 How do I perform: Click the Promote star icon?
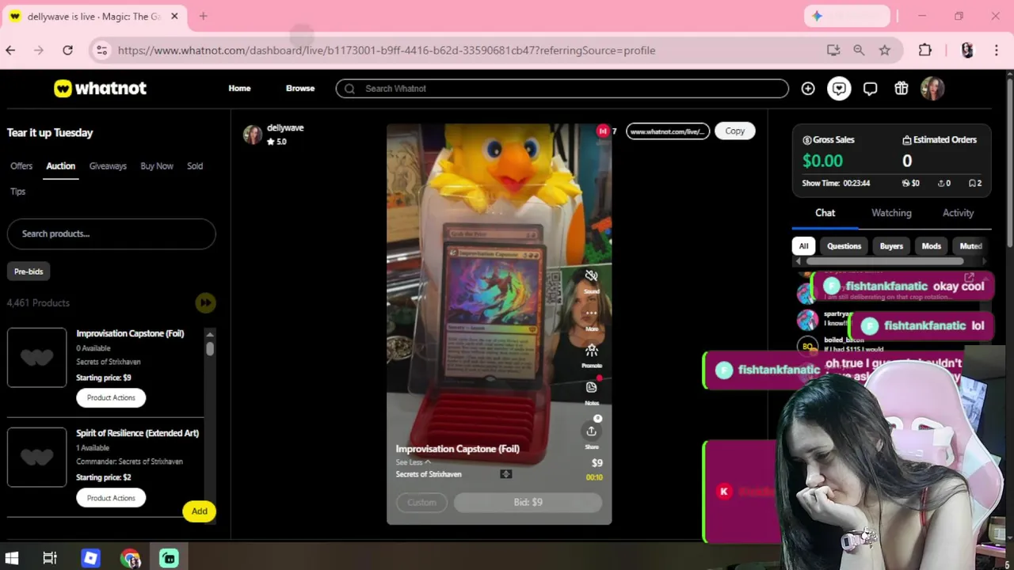[592, 350]
